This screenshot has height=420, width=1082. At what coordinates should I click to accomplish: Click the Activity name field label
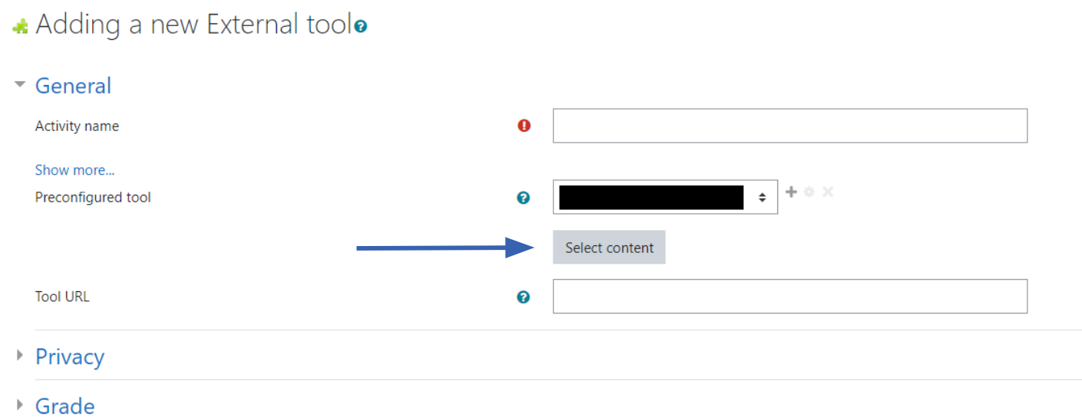[x=77, y=126]
